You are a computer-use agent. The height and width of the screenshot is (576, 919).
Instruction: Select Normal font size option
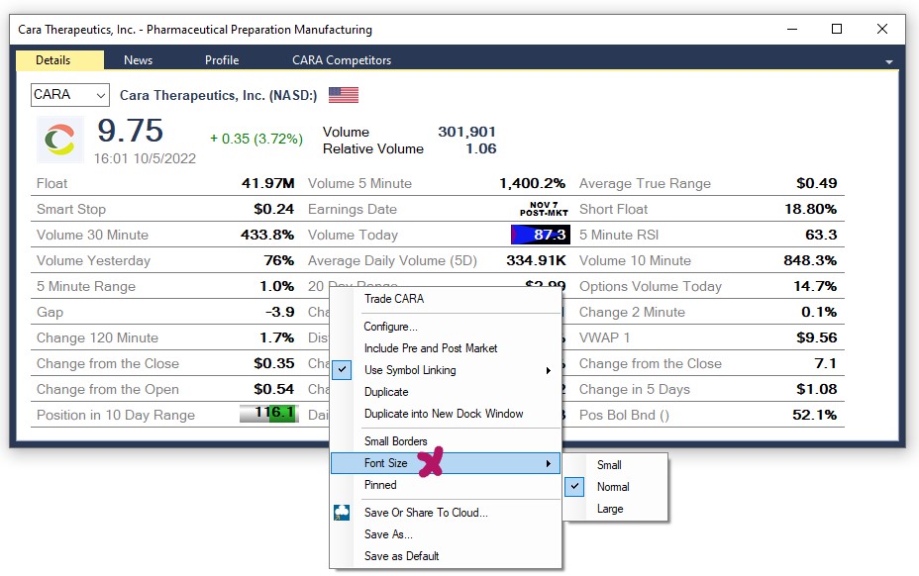[x=613, y=487]
